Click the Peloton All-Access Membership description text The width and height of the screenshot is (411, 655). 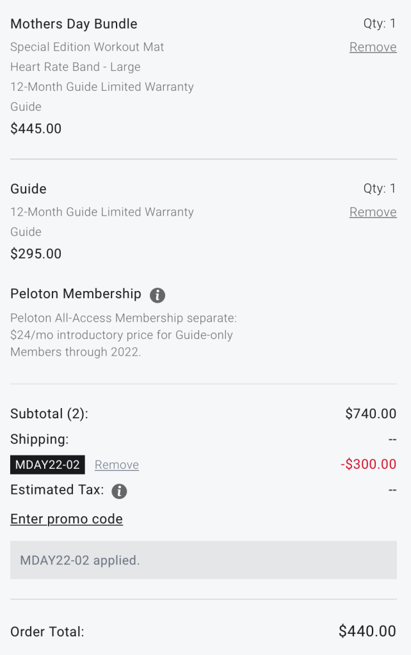pyautogui.click(x=124, y=335)
